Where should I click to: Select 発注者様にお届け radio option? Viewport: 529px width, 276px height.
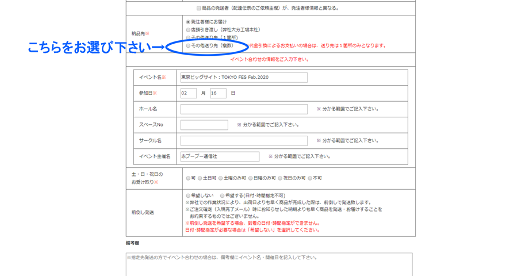pos(188,22)
